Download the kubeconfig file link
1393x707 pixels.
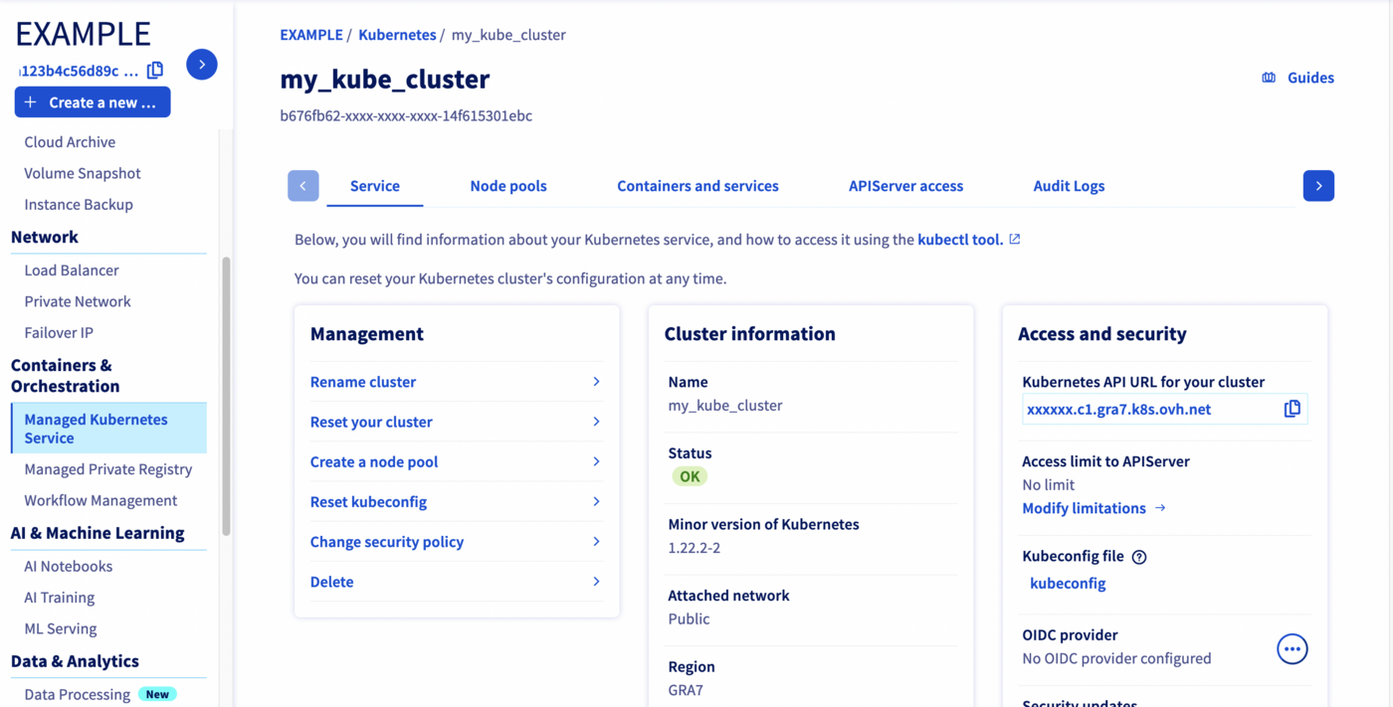(x=1068, y=583)
